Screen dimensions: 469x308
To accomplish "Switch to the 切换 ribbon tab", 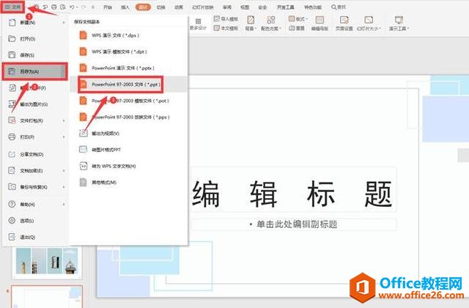I will 161,7.
